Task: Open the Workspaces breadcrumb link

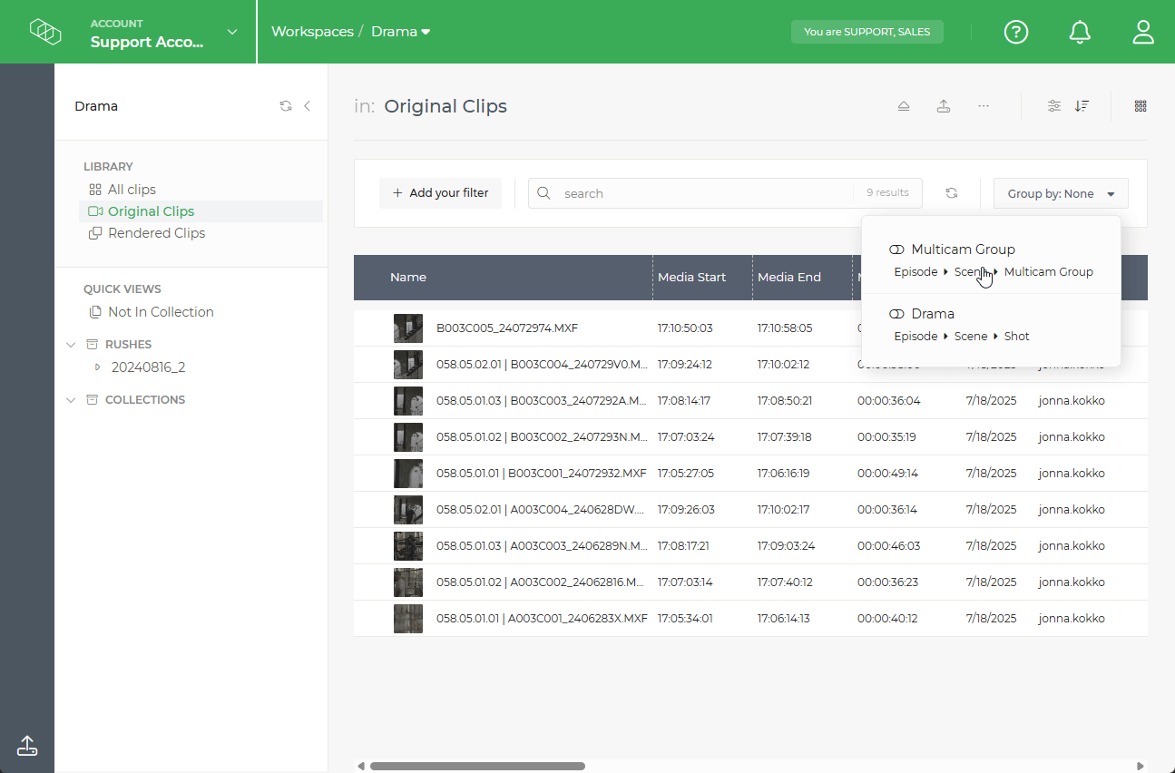Action: pos(312,31)
